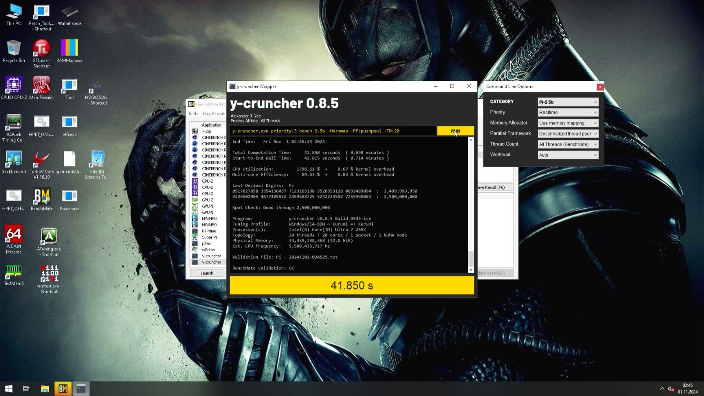Close the Command Line Options panel
The height and width of the screenshot is (396, 704).
click(600, 87)
